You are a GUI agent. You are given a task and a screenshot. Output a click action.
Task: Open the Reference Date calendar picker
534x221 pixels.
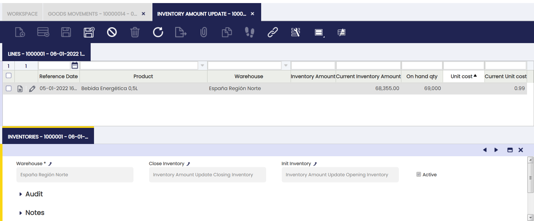(x=75, y=65)
